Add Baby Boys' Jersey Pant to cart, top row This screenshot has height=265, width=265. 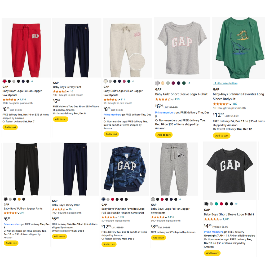pyautogui.click(x=61, y=119)
